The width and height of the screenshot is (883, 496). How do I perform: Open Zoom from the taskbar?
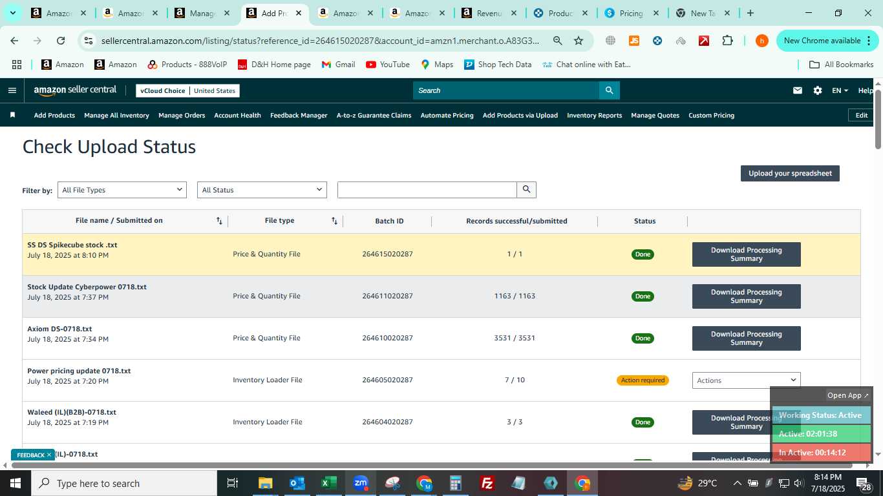360,483
